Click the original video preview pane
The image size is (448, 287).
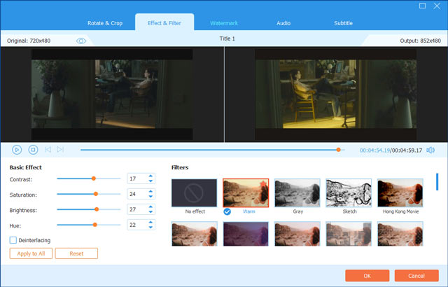(x=112, y=94)
